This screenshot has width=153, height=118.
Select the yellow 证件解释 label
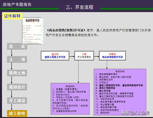tap(12, 16)
